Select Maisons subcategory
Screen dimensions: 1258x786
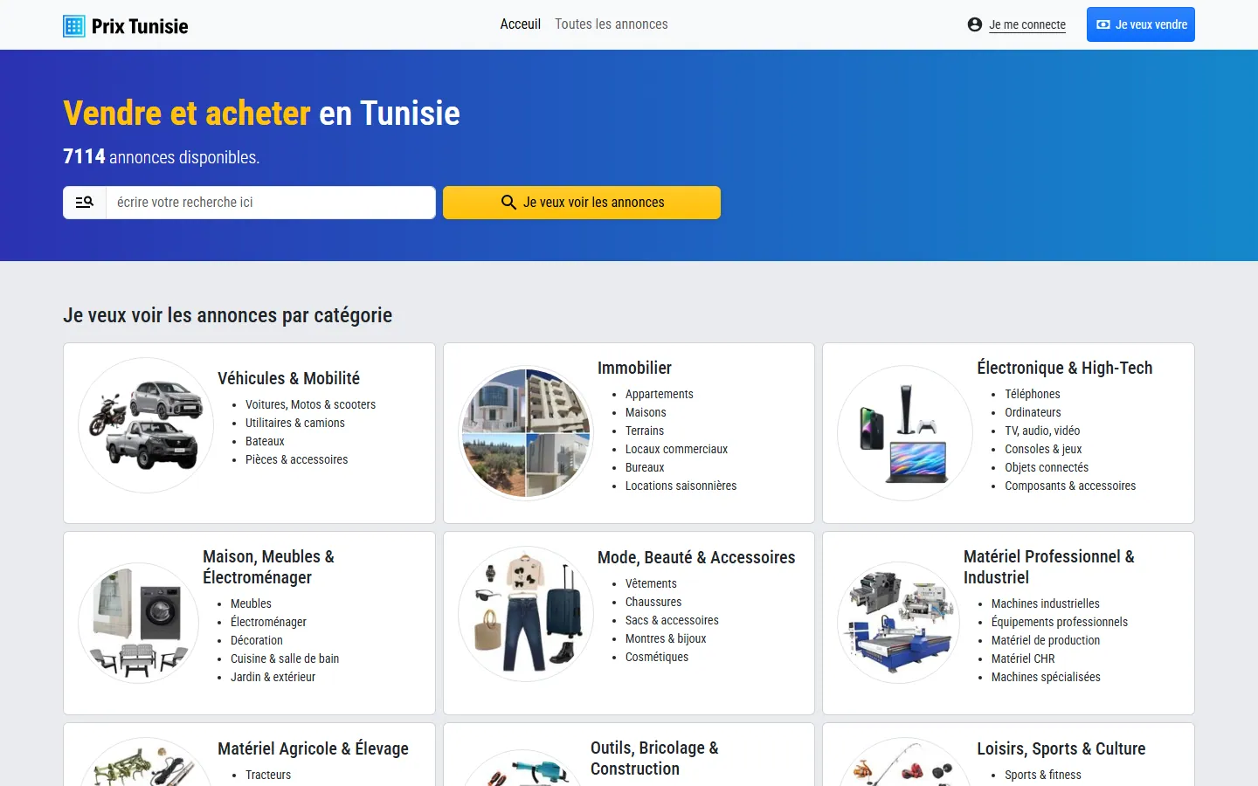tap(646, 412)
